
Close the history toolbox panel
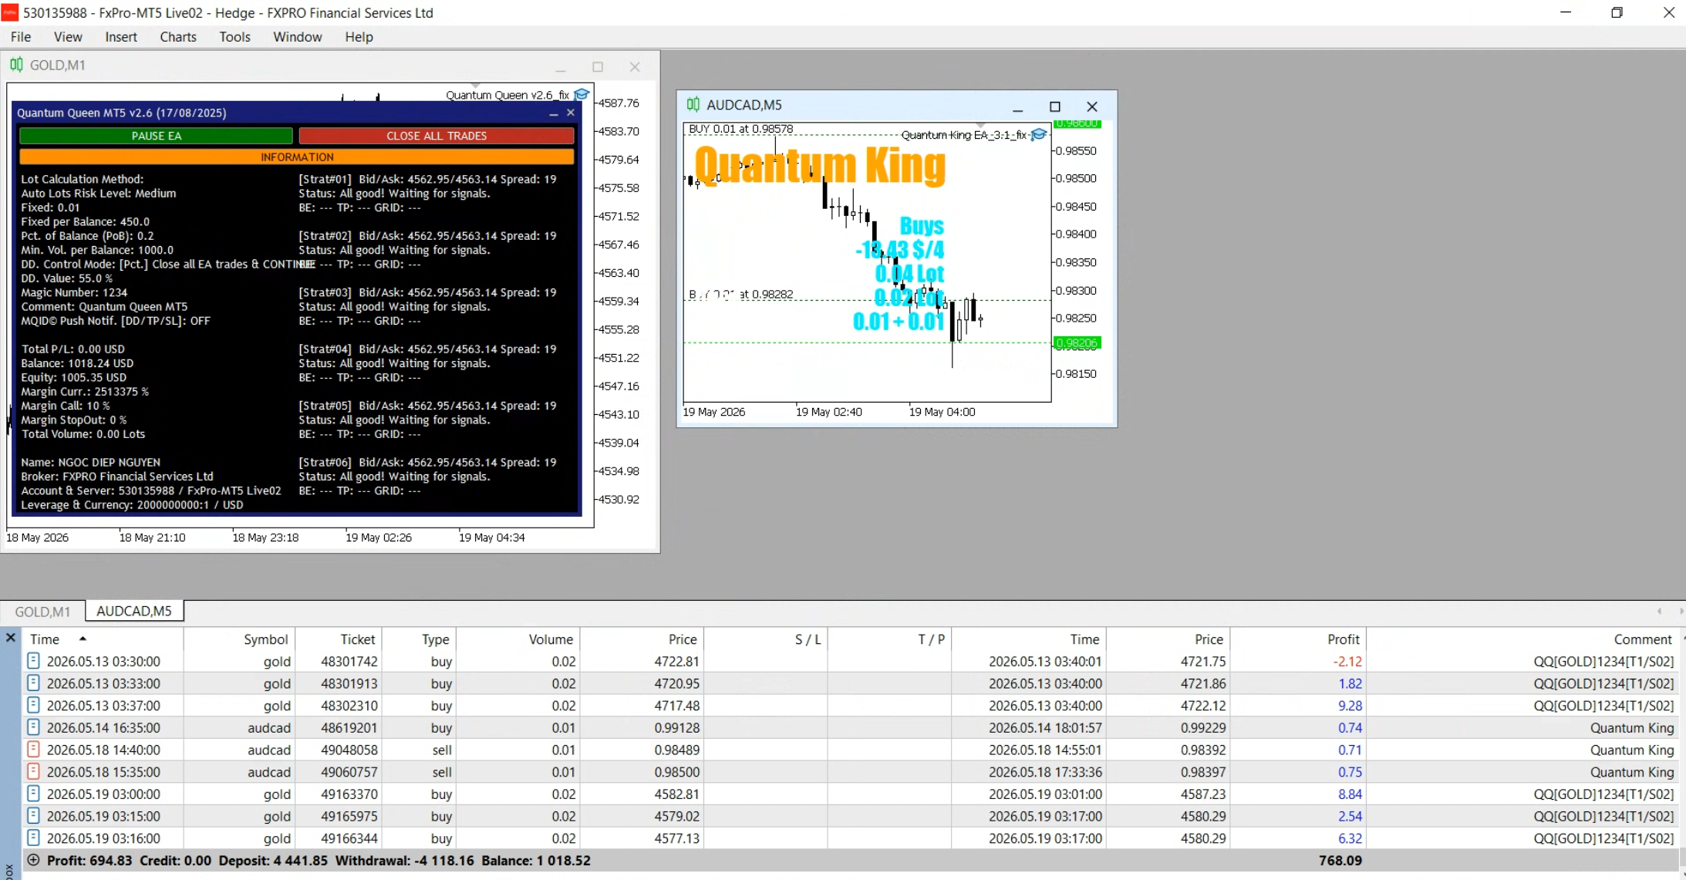click(x=11, y=638)
